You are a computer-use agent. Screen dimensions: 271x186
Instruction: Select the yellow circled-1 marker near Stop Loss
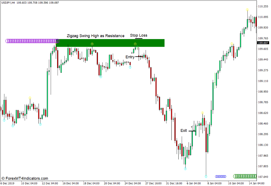point(135,44)
